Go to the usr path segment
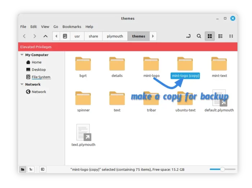 click(x=77, y=36)
